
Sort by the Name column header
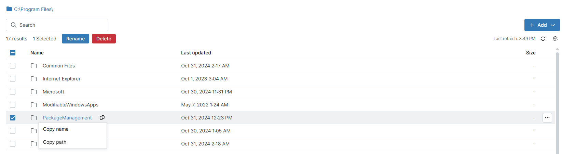click(37, 53)
